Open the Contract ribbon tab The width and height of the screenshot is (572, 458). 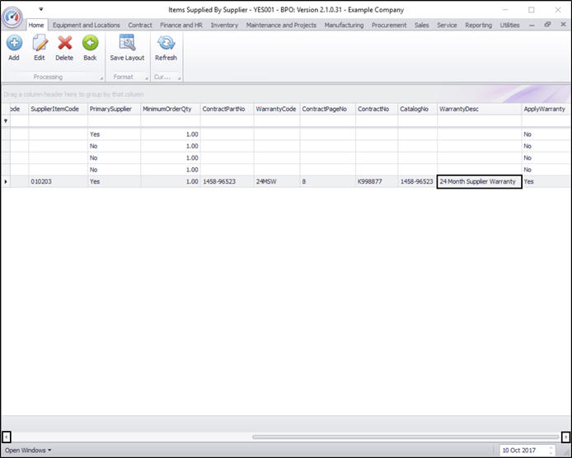140,26
